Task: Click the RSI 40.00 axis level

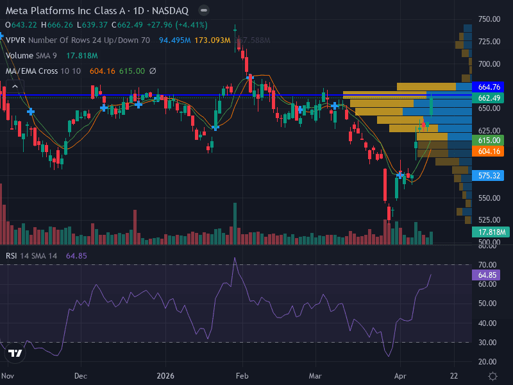Action: pyautogui.click(x=487, y=323)
